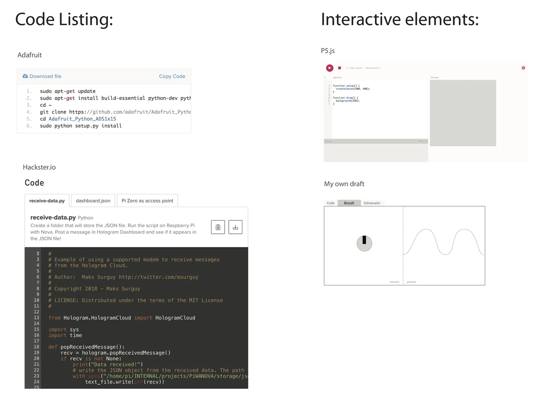Screen dimensions: 543x414
Task: Toggle the Auto-refresh checkbox
Action: pos(347,68)
